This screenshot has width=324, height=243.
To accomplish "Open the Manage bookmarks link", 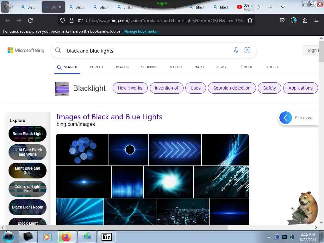I will click(141, 31).
